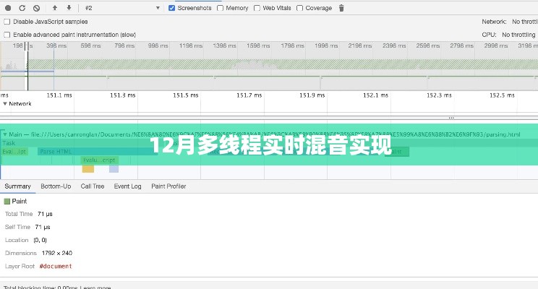
Task: Click the save profile download arrow
Action: (69, 8)
